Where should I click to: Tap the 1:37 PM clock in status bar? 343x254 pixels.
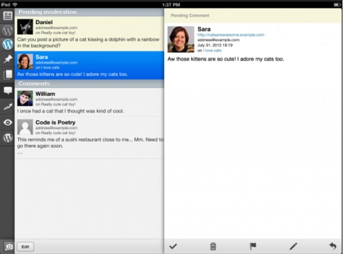pyautogui.click(x=171, y=5)
